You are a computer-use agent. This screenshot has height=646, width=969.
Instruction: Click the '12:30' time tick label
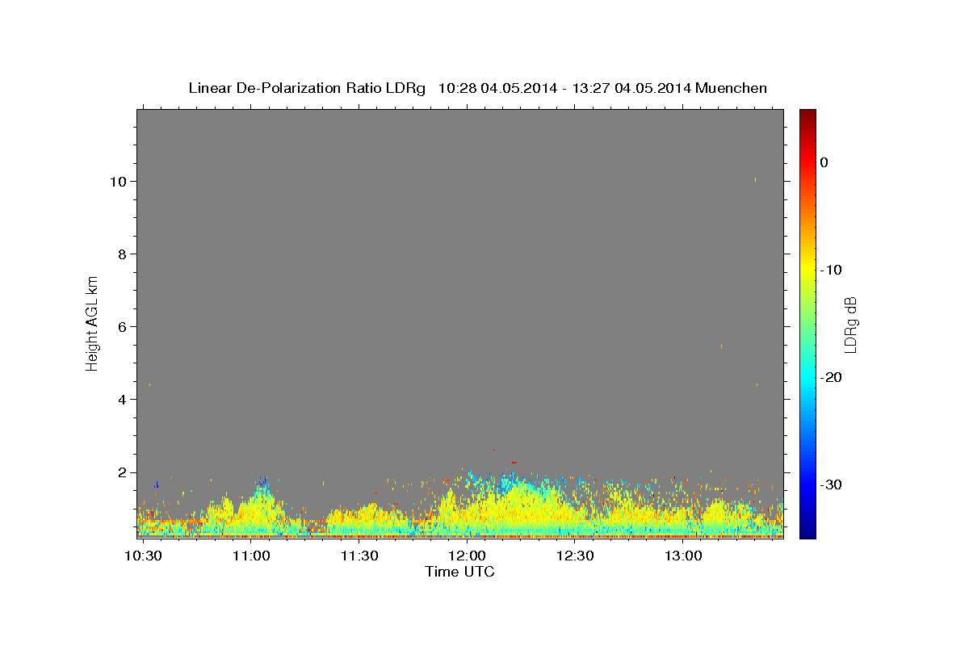point(574,556)
